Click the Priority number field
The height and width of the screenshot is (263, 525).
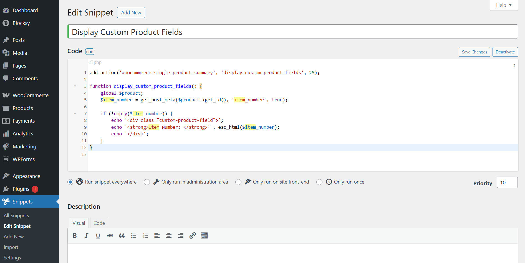click(507, 182)
